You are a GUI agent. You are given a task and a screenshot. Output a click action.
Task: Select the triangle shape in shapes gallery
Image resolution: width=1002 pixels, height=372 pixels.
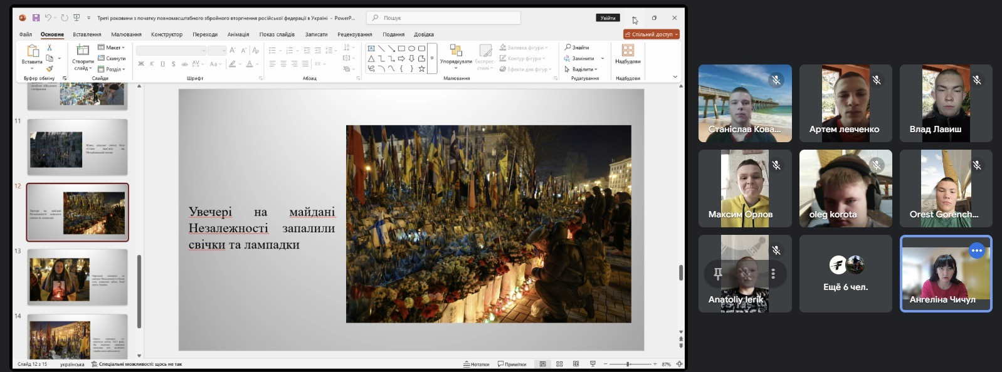tap(371, 58)
